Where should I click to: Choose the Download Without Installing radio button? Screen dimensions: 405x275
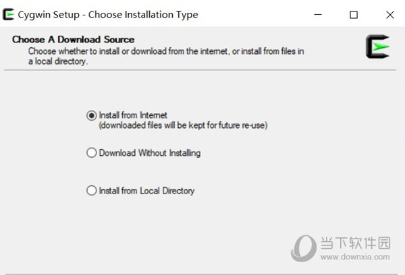tap(91, 153)
